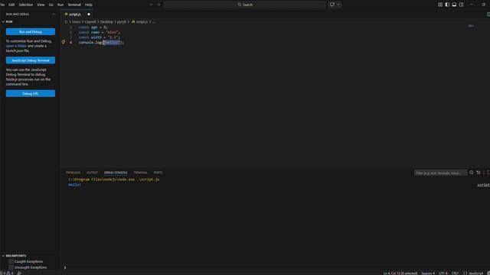Screen dimensions: 490x275
Task: Click the script.js source link in console
Action: tap(483, 185)
